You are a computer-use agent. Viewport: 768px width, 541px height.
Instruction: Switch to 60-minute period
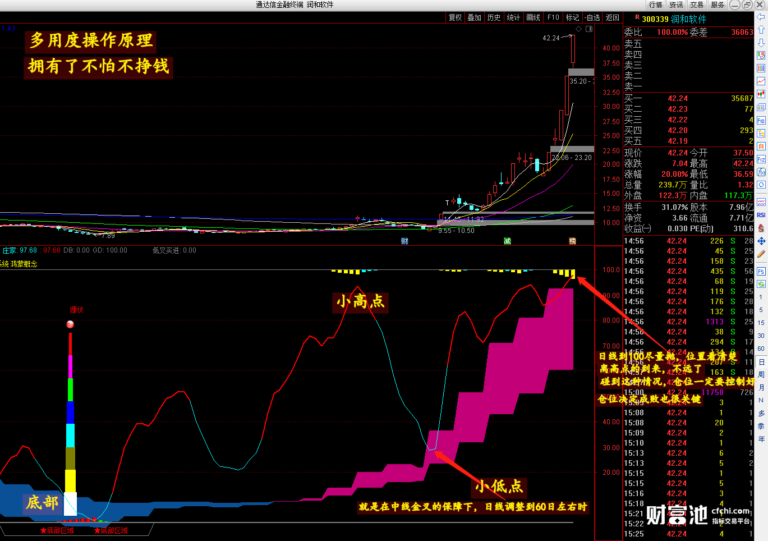pos(761,349)
